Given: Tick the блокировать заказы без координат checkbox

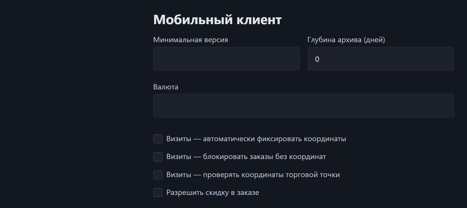Looking at the screenshot, I should click(x=158, y=157).
